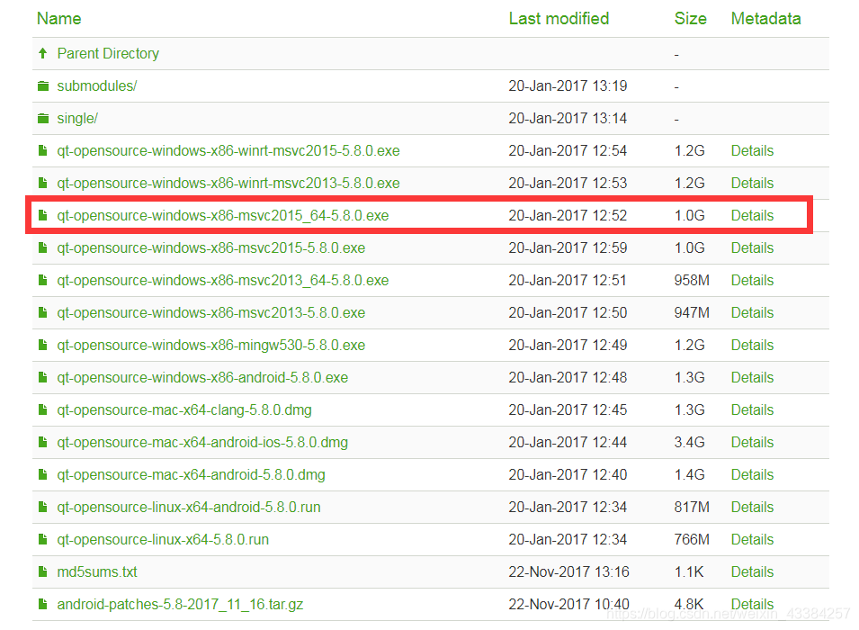Click file icon for x86-msvc2013-5.8.0.exe
Screen dimensions: 859x630
click(x=43, y=312)
